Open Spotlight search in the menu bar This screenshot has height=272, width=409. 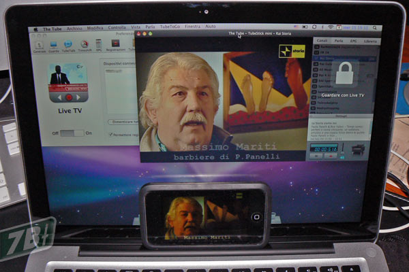tap(373, 28)
